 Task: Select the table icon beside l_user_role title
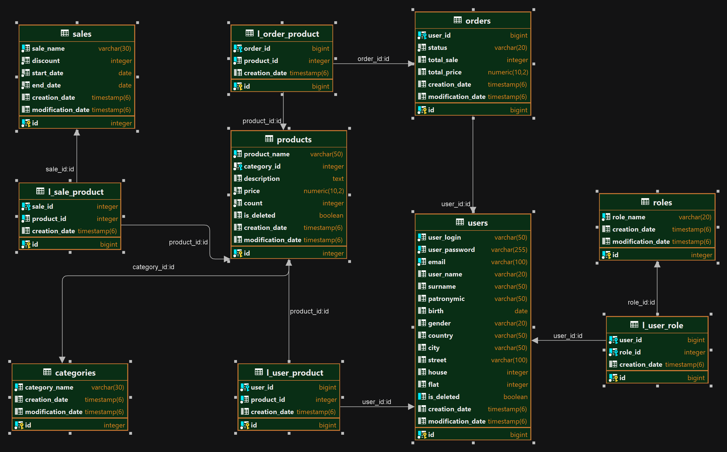point(634,325)
